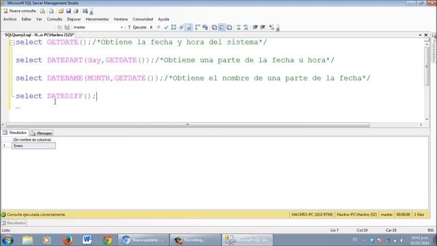
Task: Click the editor vertical scrollbar thumb
Action: pyautogui.click(x=427, y=66)
